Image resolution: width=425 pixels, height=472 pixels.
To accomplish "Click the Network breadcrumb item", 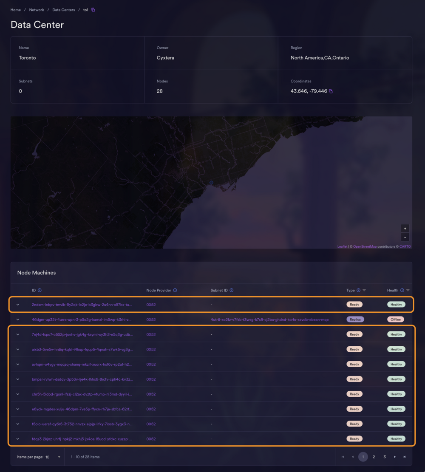I will (37, 9).
